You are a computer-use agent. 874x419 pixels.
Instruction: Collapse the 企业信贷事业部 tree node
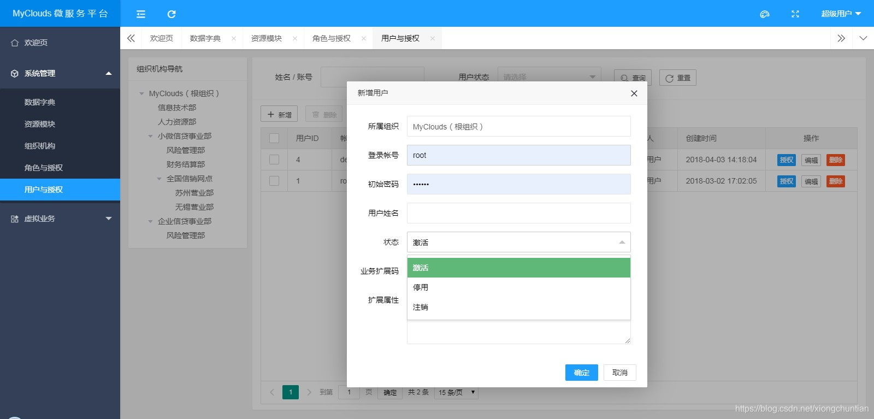pyautogui.click(x=151, y=221)
